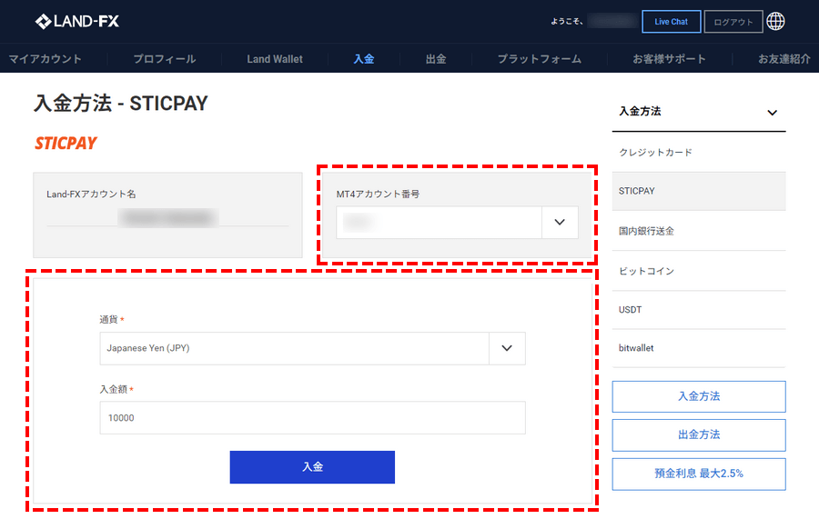Image resolution: width=819 pixels, height=519 pixels.
Task: Select ビットコイン in sidebar
Action: [x=699, y=271]
